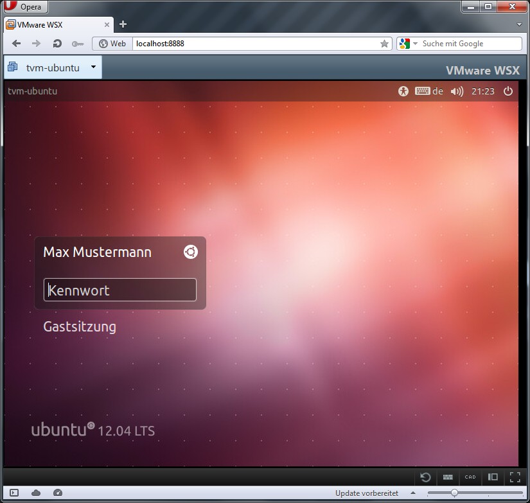The height and width of the screenshot is (503, 530).
Task: Reload the page in Opera
Action: 57,44
